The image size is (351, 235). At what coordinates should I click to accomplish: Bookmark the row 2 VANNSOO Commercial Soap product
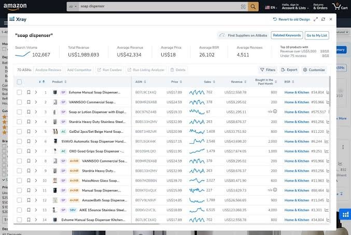29,102
